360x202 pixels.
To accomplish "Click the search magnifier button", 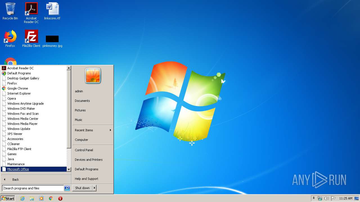I will click(67, 188).
